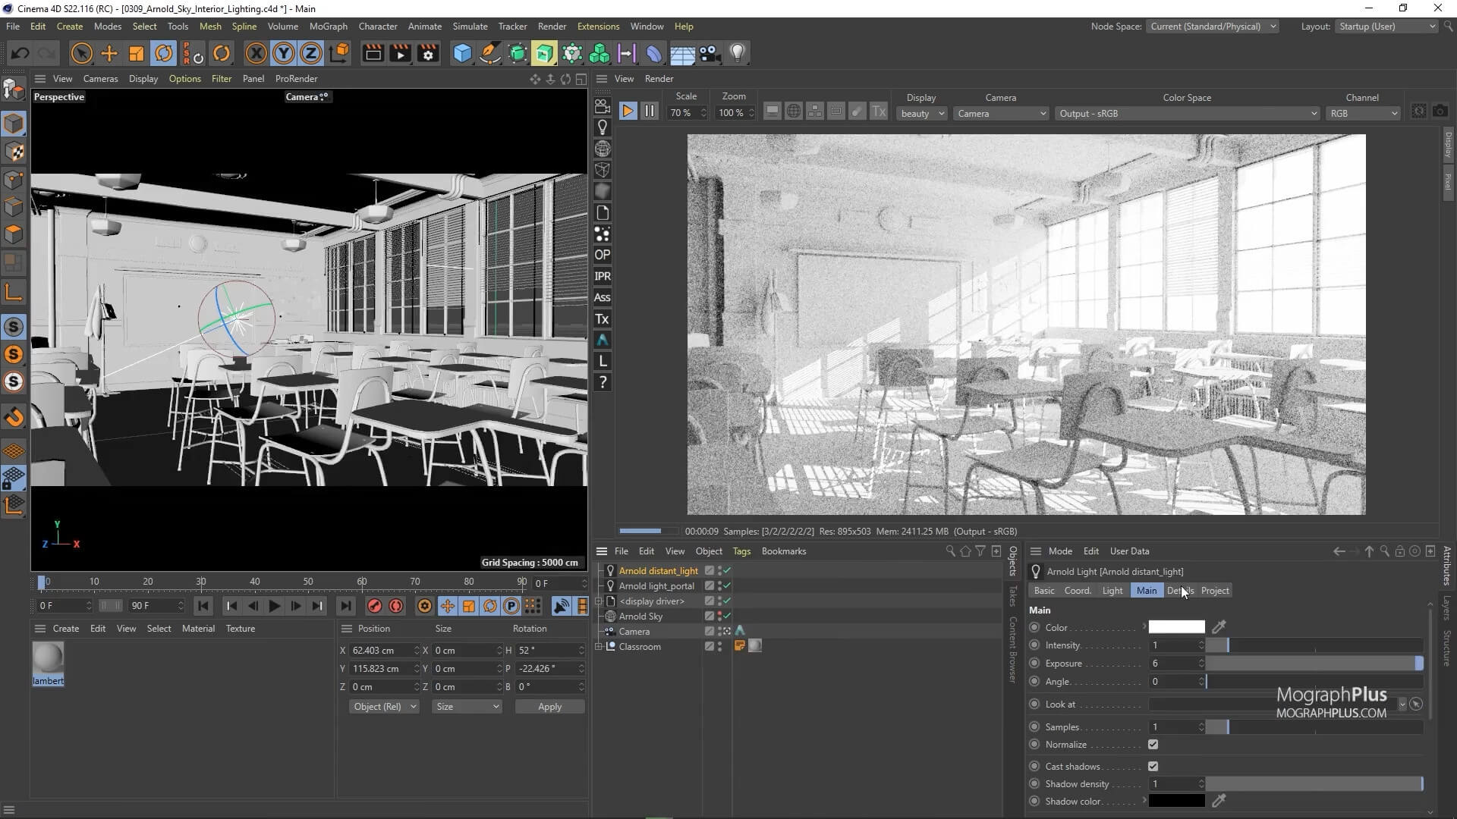Open the MoGraph menu
1457x819 pixels.
328,26
